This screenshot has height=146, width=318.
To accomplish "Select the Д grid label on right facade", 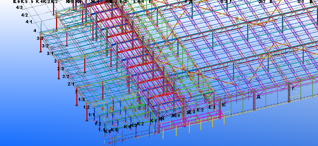I will (258, 97).
